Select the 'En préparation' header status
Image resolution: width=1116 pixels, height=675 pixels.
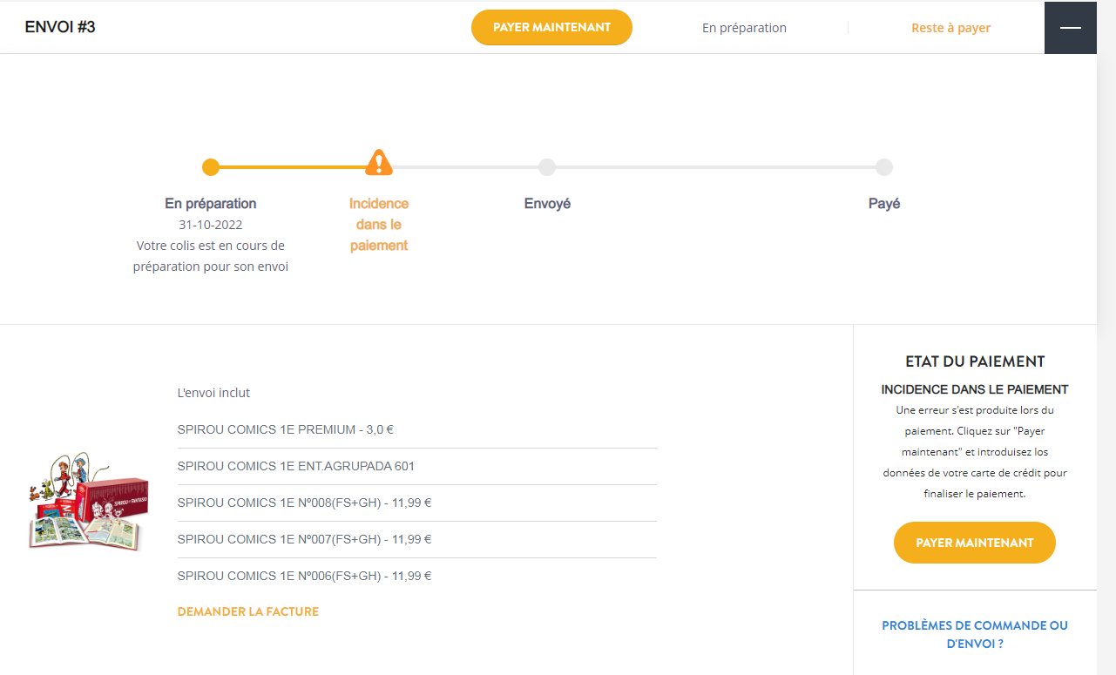[x=744, y=28]
